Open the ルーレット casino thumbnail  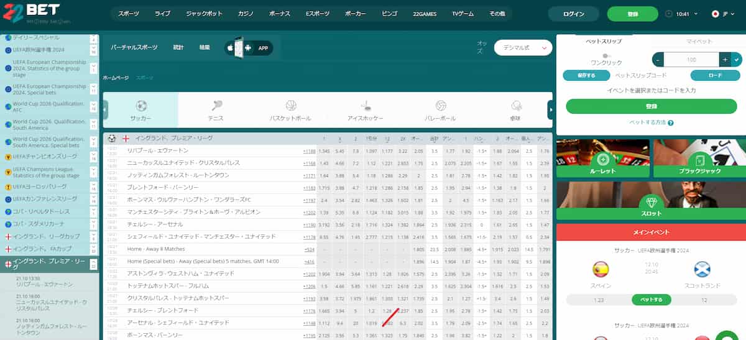pyautogui.click(x=602, y=159)
